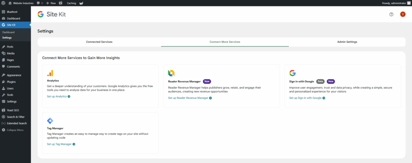Switch to Admin Settings tab
The width and height of the screenshot is (412, 163).
tap(347, 42)
